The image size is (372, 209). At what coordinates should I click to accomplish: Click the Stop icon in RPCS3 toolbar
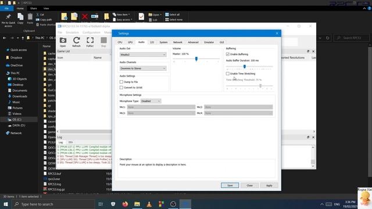click(x=103, y=42)
